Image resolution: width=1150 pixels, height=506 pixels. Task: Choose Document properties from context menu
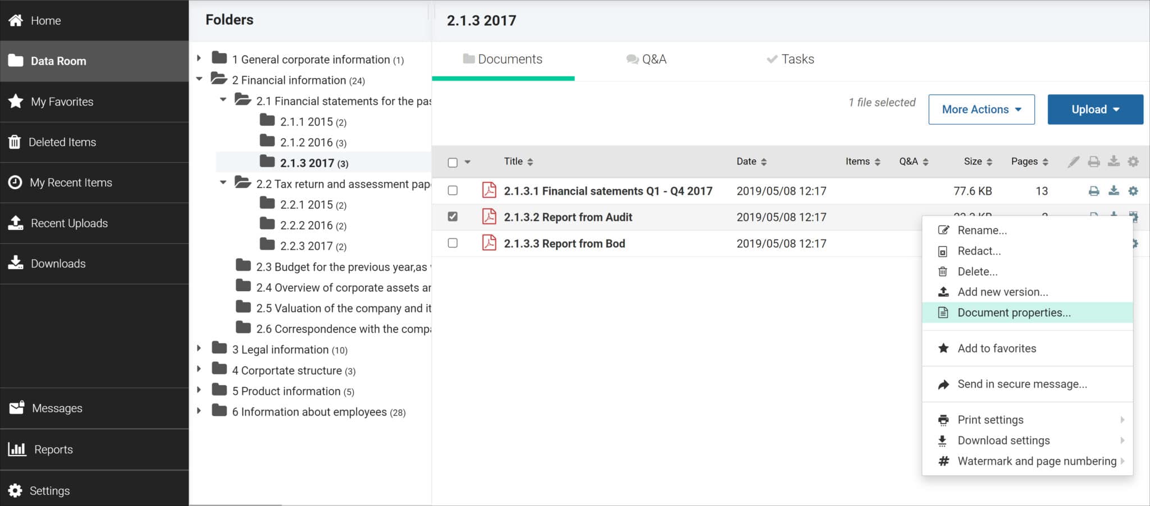[1014, 313]
